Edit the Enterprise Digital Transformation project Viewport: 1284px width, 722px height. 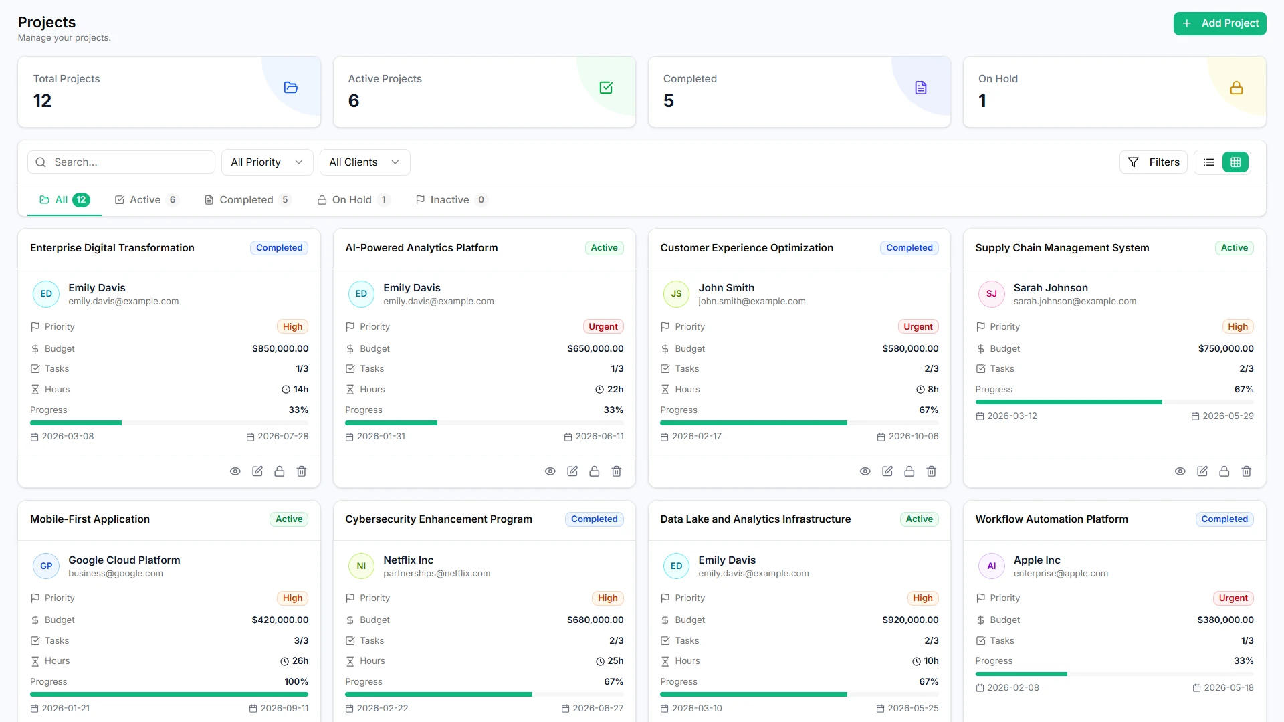(x=257, y=471)
